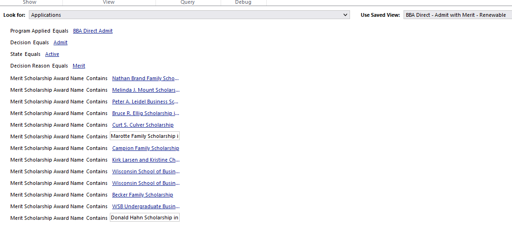Image resolution: width=512 pixels, height=231 pixels.
Task: Click the BBA Direct Admit value link
Action: (x=93, y=31)
